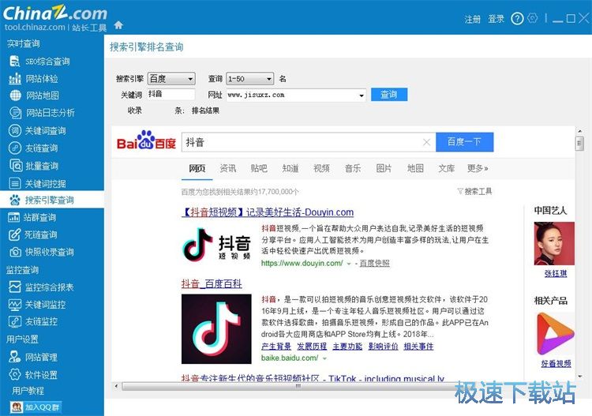The width and height of the screenshot is (592, 416).
Task: Expand arrow next to baike.baidu.com URL
Action: click(324, 358)
